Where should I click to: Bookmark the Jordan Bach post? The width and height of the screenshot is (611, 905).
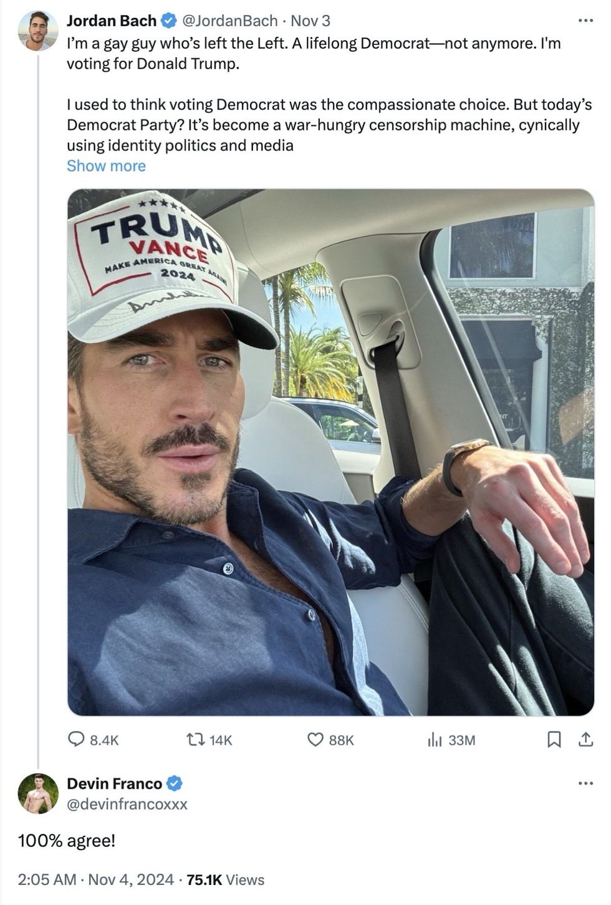tap(553, 740)
